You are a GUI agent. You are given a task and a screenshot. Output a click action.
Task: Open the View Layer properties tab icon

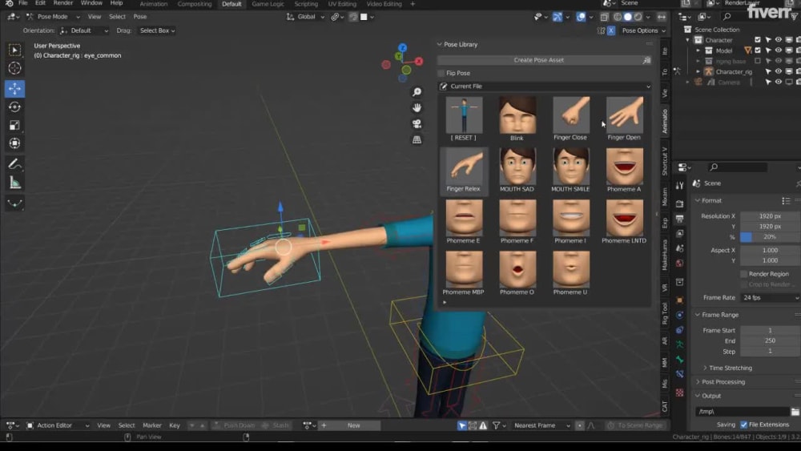679,233
